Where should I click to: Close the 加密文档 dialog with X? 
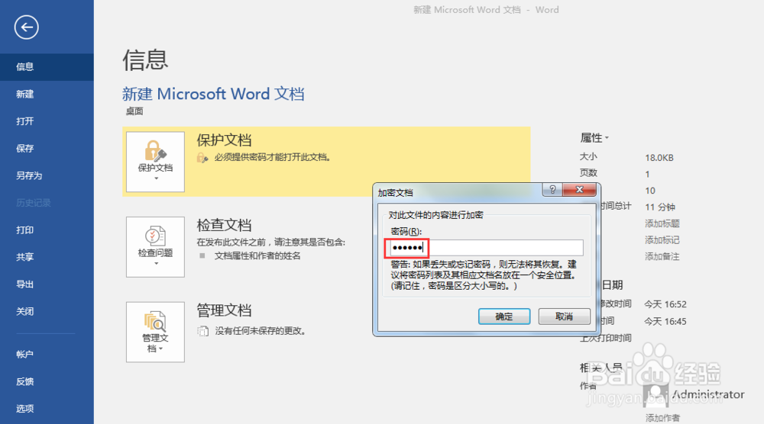[x=579, y=190]
